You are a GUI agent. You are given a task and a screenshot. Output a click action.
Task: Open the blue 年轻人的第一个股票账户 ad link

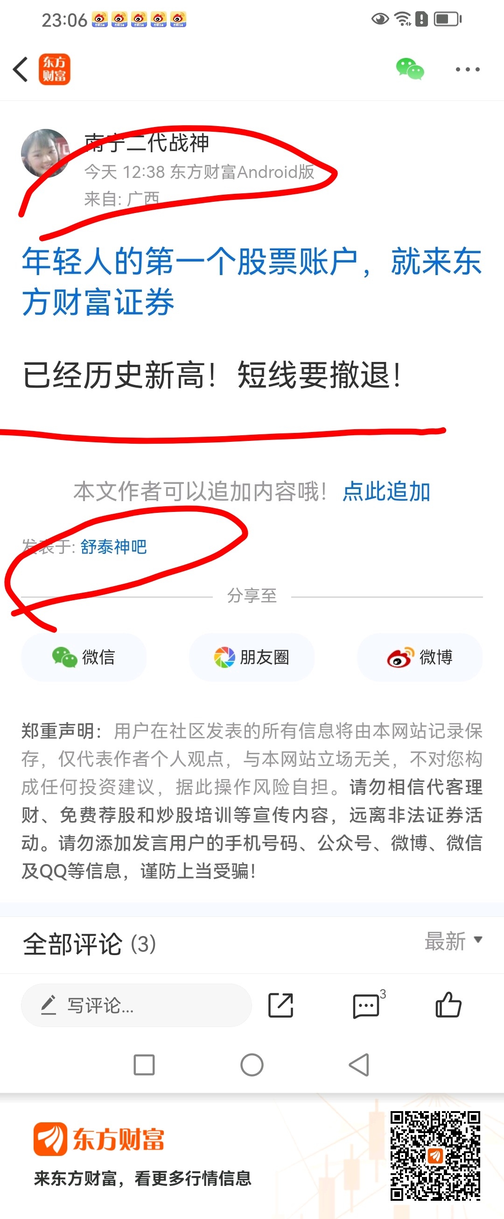click(x=252, y=281)
